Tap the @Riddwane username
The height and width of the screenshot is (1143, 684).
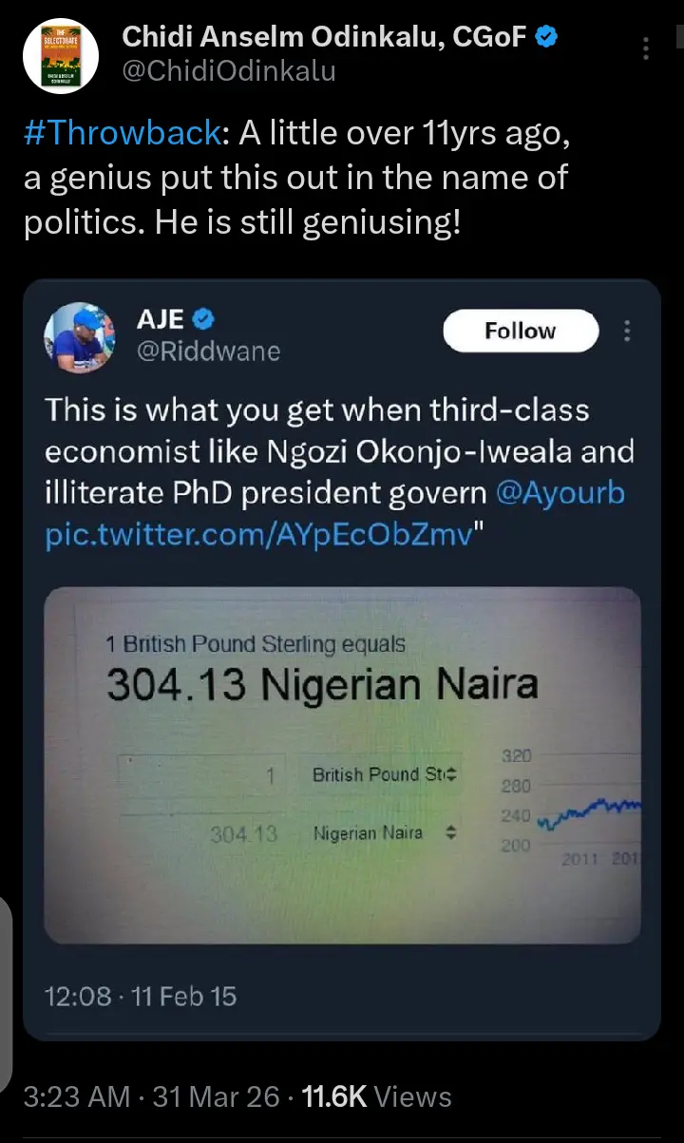coord(209,351)
